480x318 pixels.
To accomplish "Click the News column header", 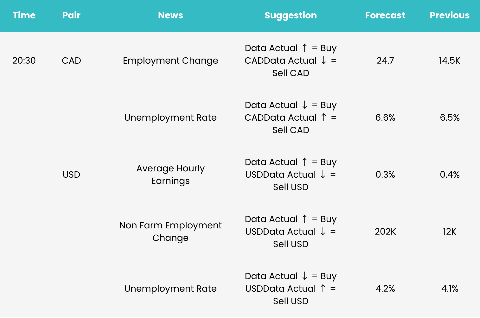I will [x=170, y=15].
